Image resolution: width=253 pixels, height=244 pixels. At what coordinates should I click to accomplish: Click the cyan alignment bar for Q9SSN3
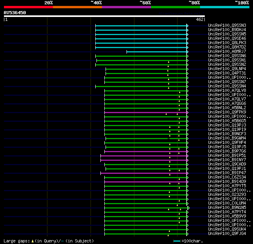pyautogui.click(x=141, y=26)
